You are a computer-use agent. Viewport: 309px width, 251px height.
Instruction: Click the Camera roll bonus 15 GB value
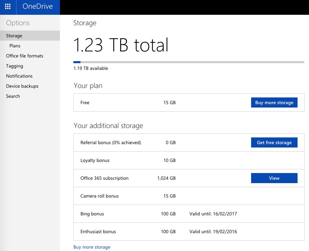(x=169, y=196)
